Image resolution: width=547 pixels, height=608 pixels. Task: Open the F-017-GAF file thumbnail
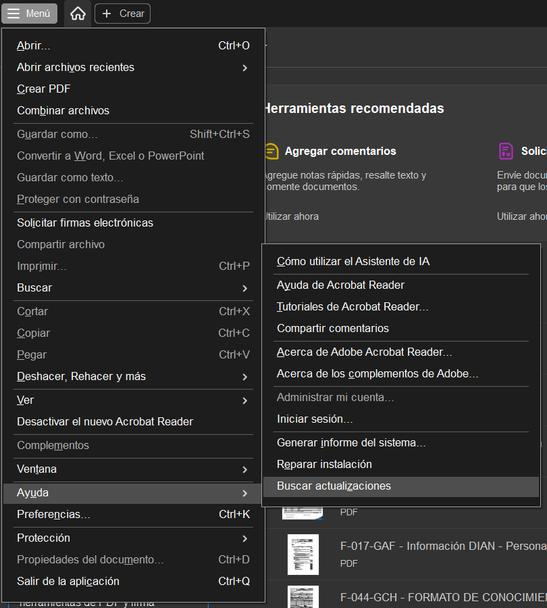click(303, 555)
